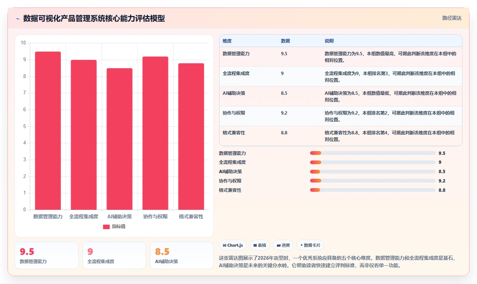Click the 格式兼容性 x-axis label
Screen dimensions: 477x284
click(191, 216)
